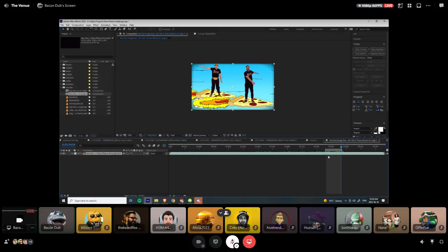Select the Zoom magnifier tool
This screenshot has width=448, height=252.
72,29
